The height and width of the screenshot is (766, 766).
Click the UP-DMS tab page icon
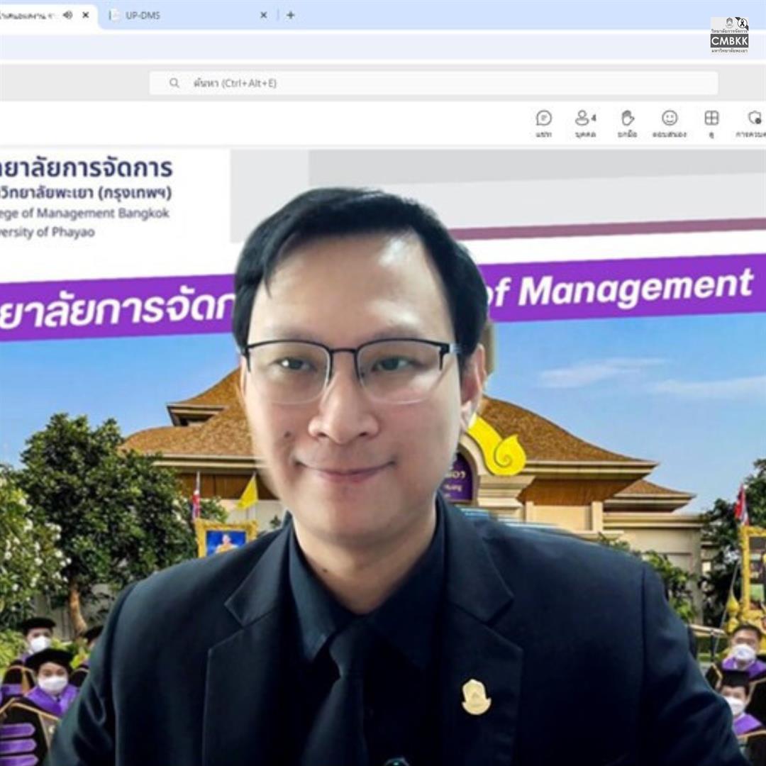tap(115, 15)
